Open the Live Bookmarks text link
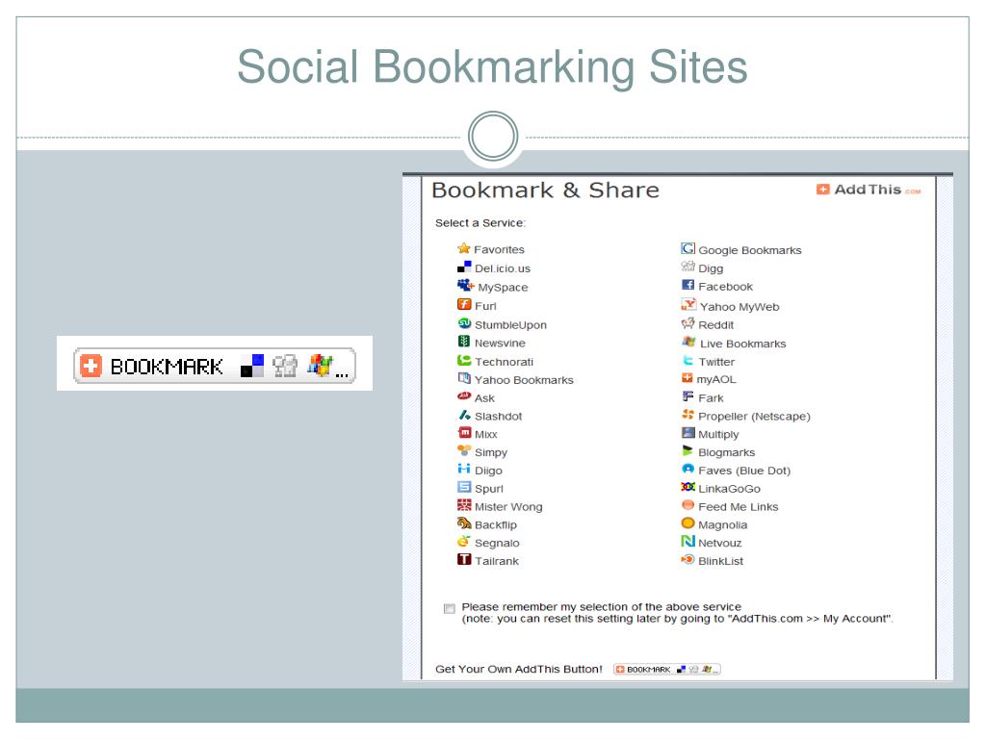 (742, 344)
